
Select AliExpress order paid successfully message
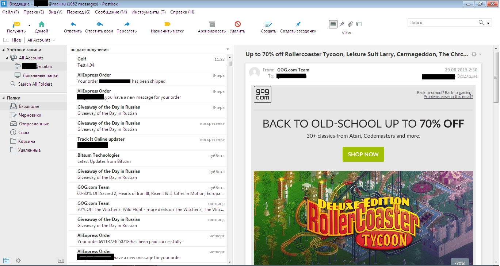point(148,238)
